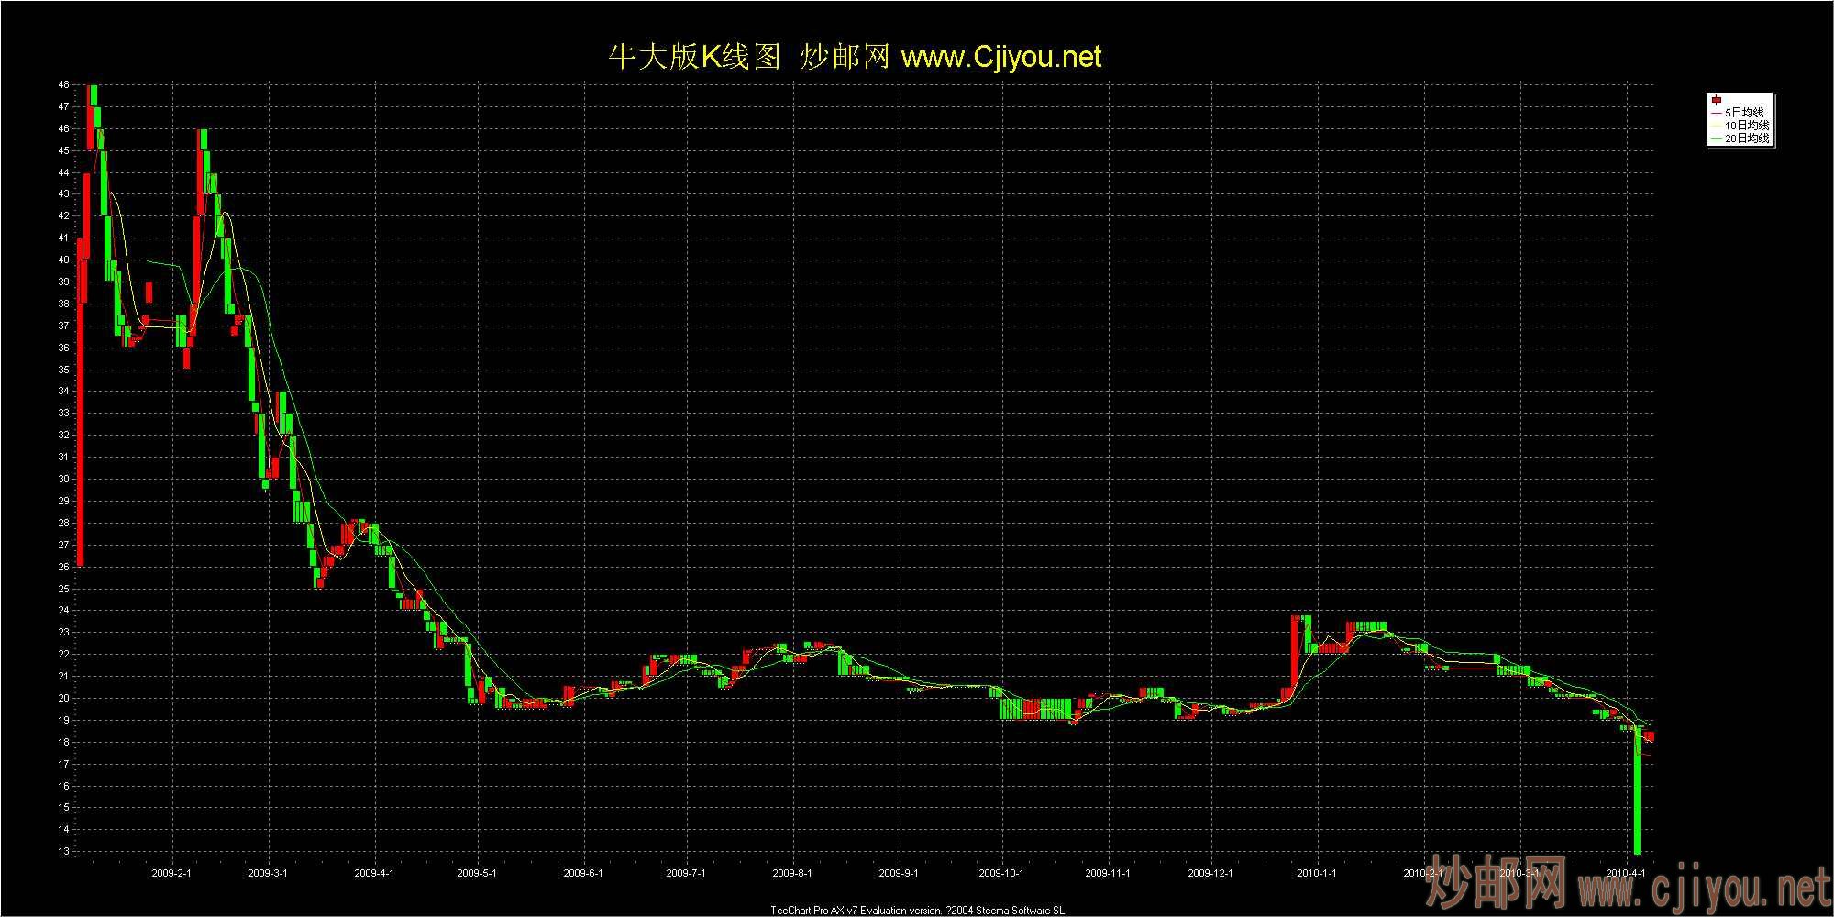Click the 30 price label on y-axis

[63, 479]
